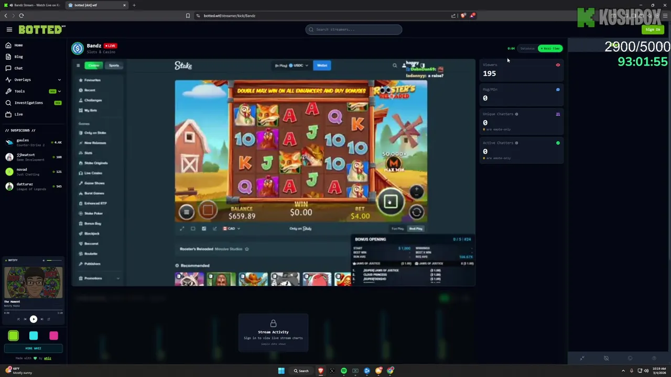Bookmark this page icon in address bar

tap(188, 16)
